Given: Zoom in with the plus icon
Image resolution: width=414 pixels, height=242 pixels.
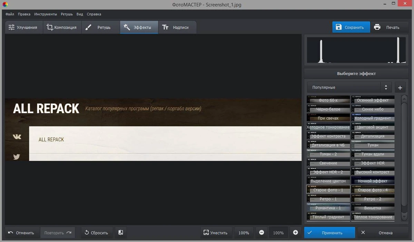Looking at the screenshot, I should pos(295,233).
